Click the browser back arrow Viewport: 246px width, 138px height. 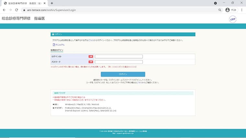4,10
